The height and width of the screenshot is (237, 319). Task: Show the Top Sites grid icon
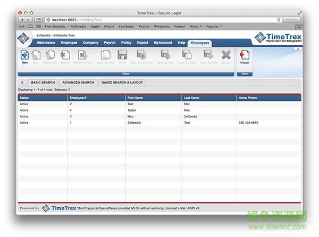coord(38,27)
